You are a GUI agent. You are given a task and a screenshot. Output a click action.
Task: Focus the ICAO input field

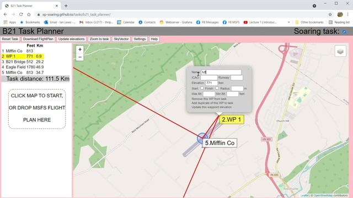[x=209, y=78]
